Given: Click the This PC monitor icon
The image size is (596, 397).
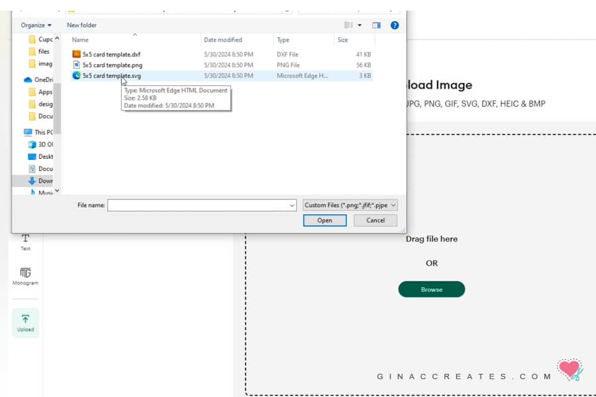Looking at the screenshot, I should [28, 132].
